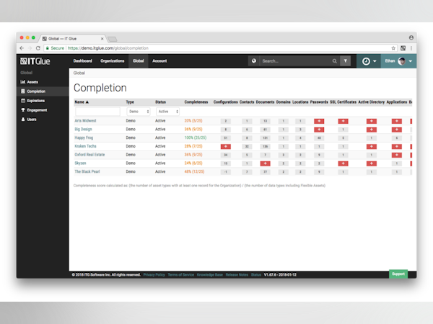Click the globe icon beside search
This screenshot has width=433, height=324.
click(254, 61)
